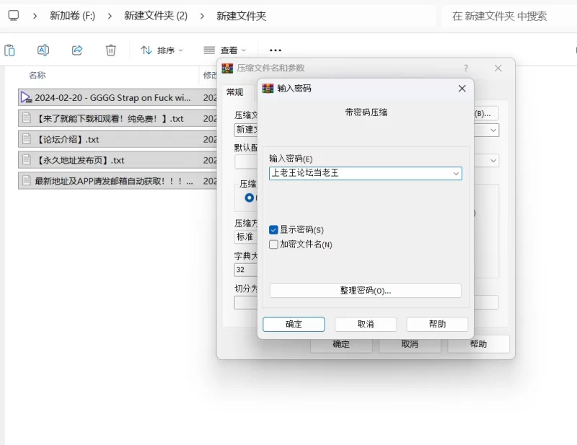This screenshot has width=577, height=445.
Task: Open the archive name dropdown arrow in archive dialog
Action: point(493,131)
